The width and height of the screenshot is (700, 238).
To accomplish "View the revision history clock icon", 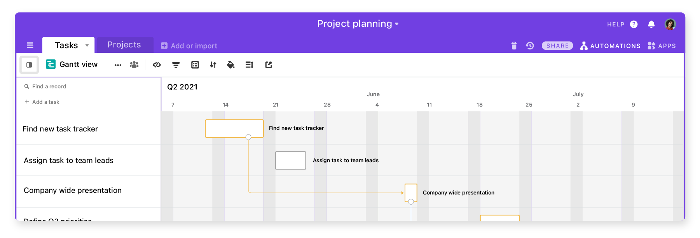I will coord(530,45).
